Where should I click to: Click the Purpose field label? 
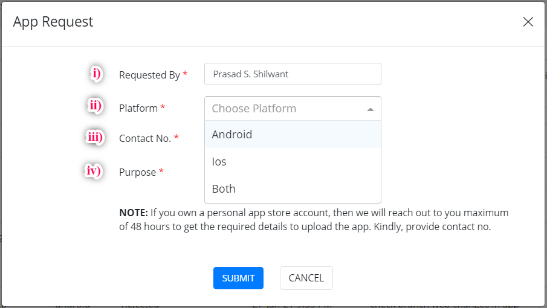coord(137,172)
